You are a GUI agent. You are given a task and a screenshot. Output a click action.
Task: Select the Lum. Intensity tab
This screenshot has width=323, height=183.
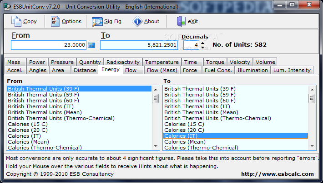[292, 70]
